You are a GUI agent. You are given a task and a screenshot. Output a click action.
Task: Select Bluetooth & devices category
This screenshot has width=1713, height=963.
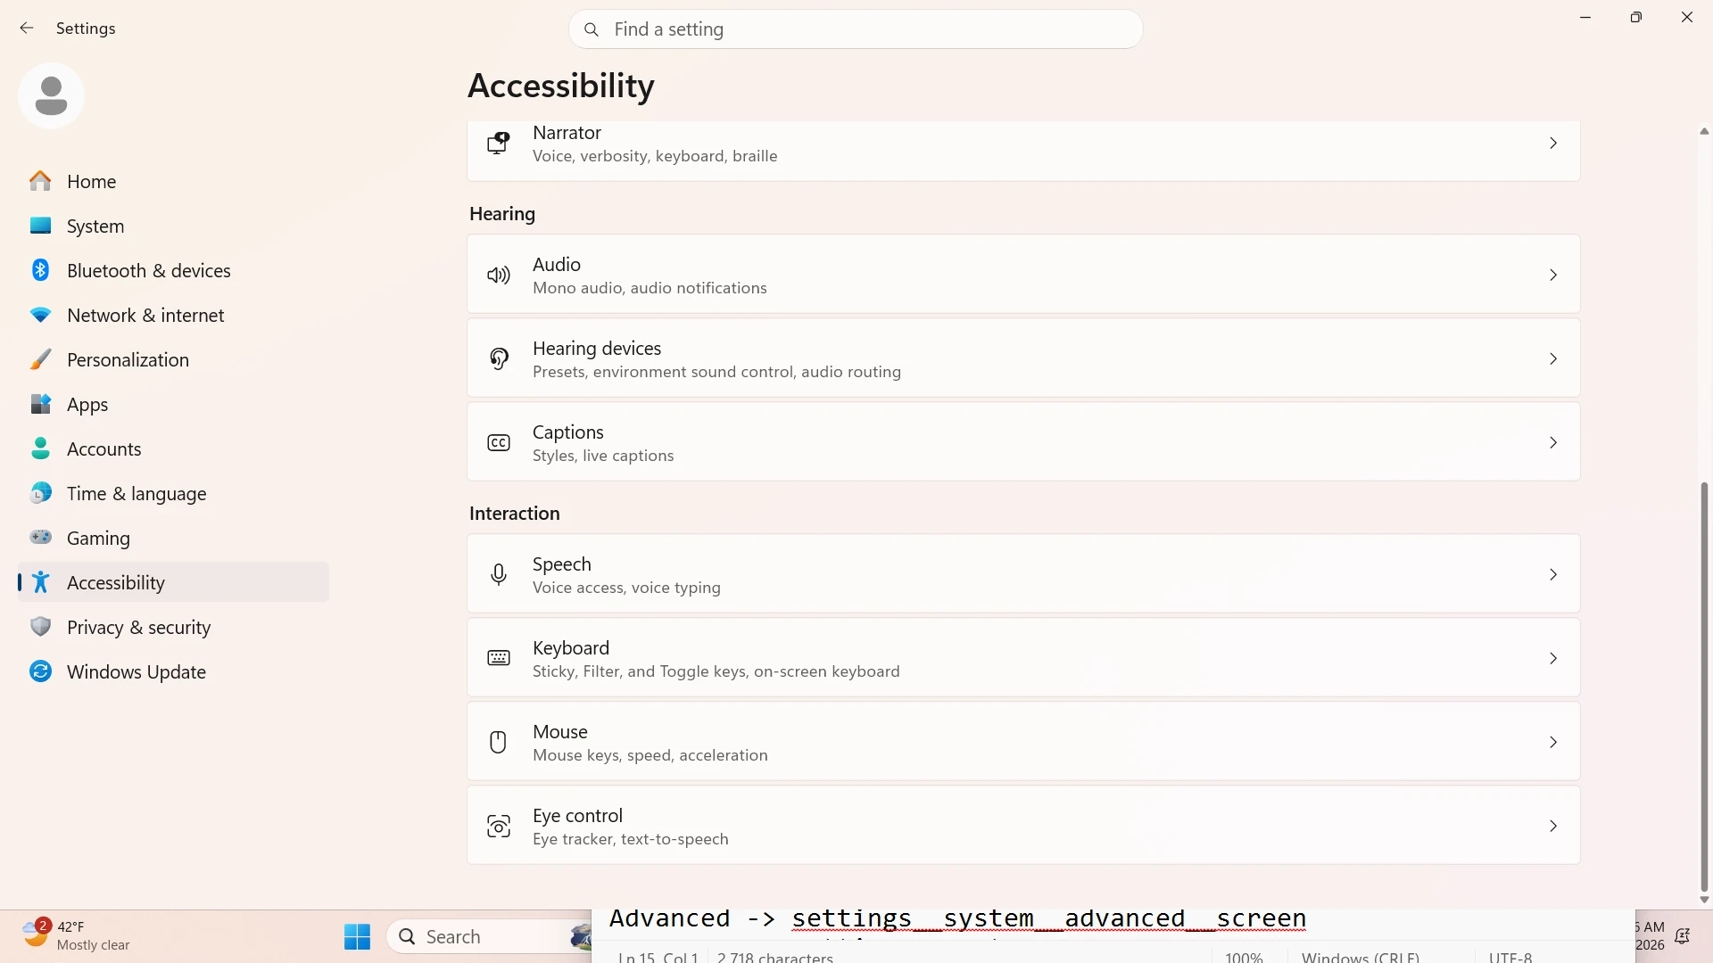(x=173, y=270)
